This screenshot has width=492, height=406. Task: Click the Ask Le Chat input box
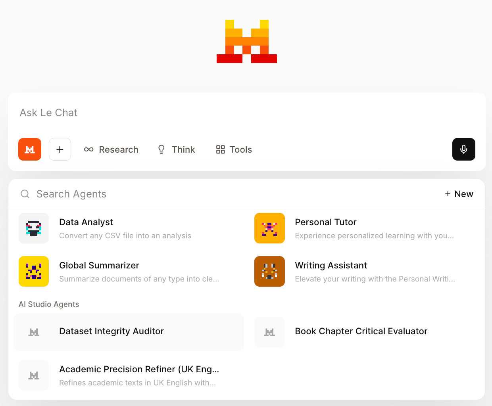pos(238,113)
